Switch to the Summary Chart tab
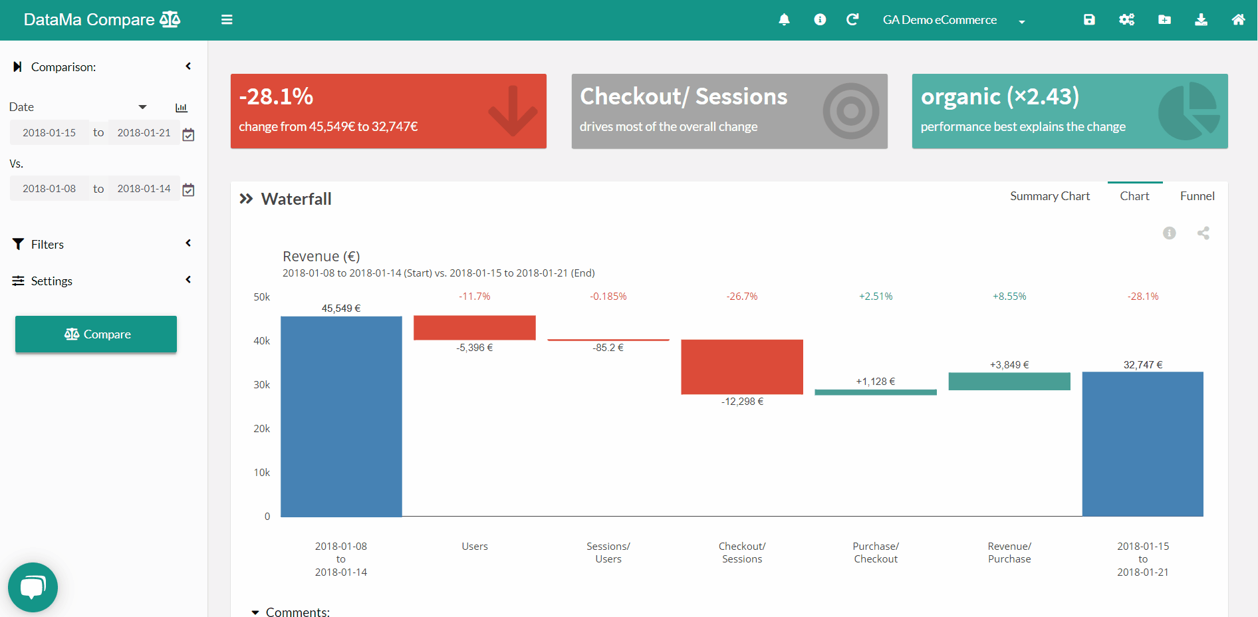 1050,196
